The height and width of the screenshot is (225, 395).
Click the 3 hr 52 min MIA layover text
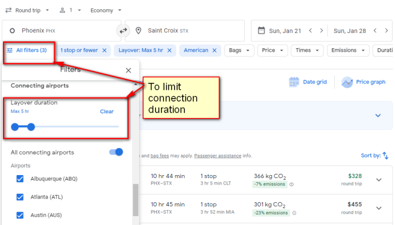(218, 212)
